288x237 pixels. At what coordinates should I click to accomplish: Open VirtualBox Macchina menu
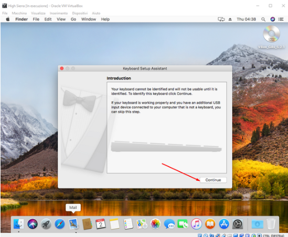(x=19, y=13)
